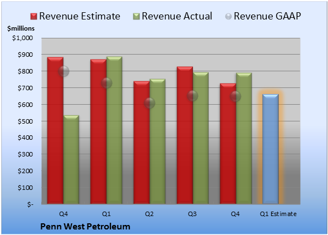Click the '$1,000' axis value
328x235 pixels.
pyautogui.click(x=22, y=38)
